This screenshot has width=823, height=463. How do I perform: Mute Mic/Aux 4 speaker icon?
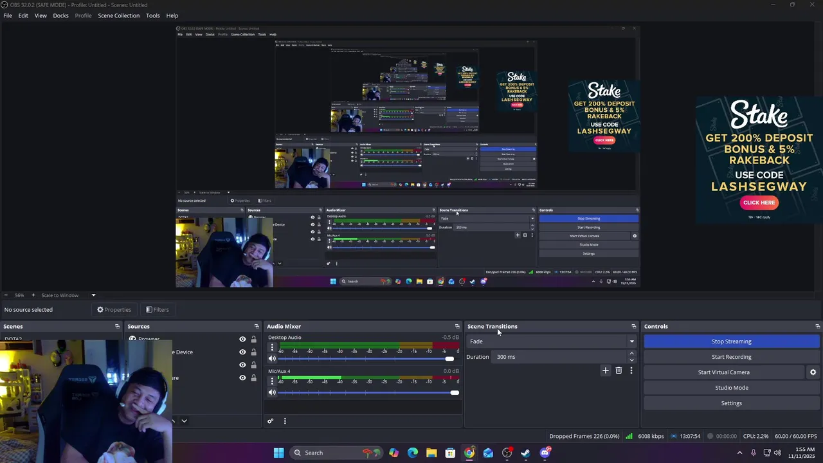click(x=272, y=392)
